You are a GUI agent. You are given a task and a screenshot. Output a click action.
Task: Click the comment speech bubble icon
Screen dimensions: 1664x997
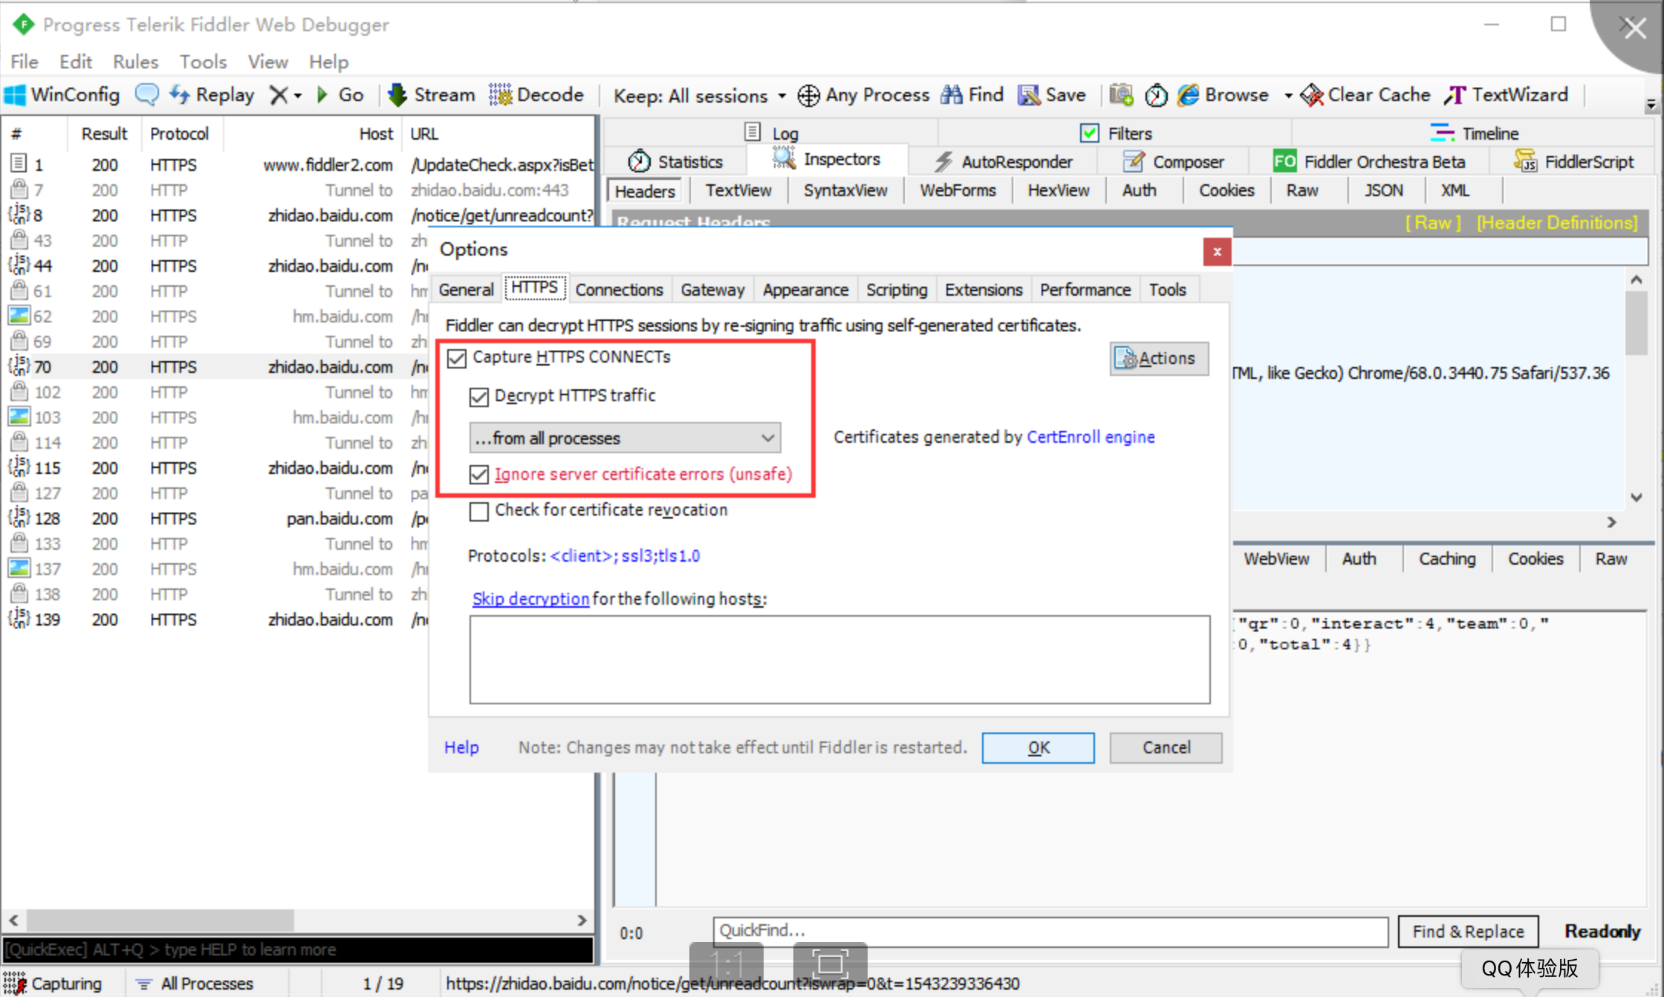point(146,95)
